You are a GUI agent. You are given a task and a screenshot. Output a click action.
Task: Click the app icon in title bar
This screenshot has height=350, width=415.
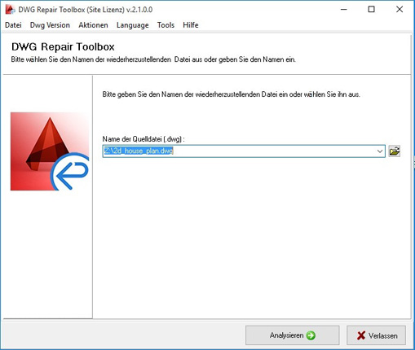[x=10, y=10]
